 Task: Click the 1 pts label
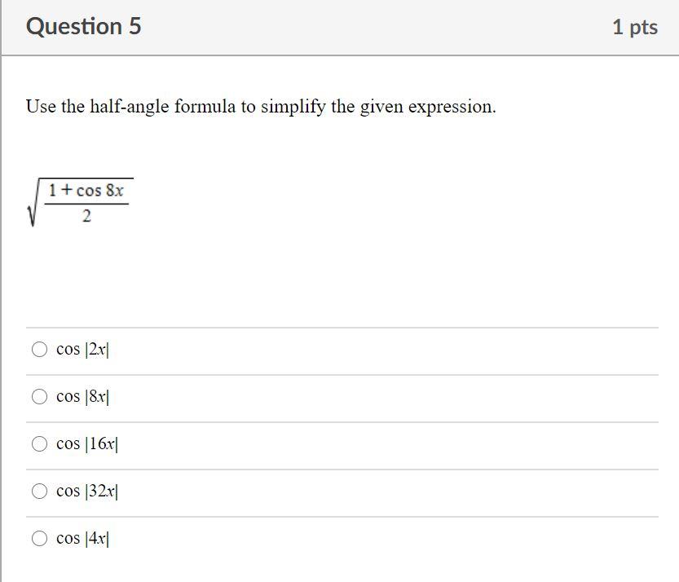tap(637, 25)
